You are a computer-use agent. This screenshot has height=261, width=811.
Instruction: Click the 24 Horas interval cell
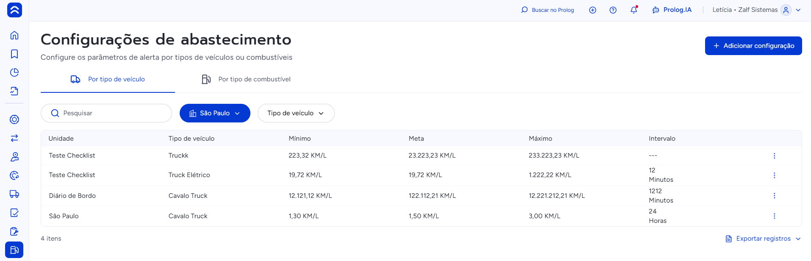(x=658, y=216)
